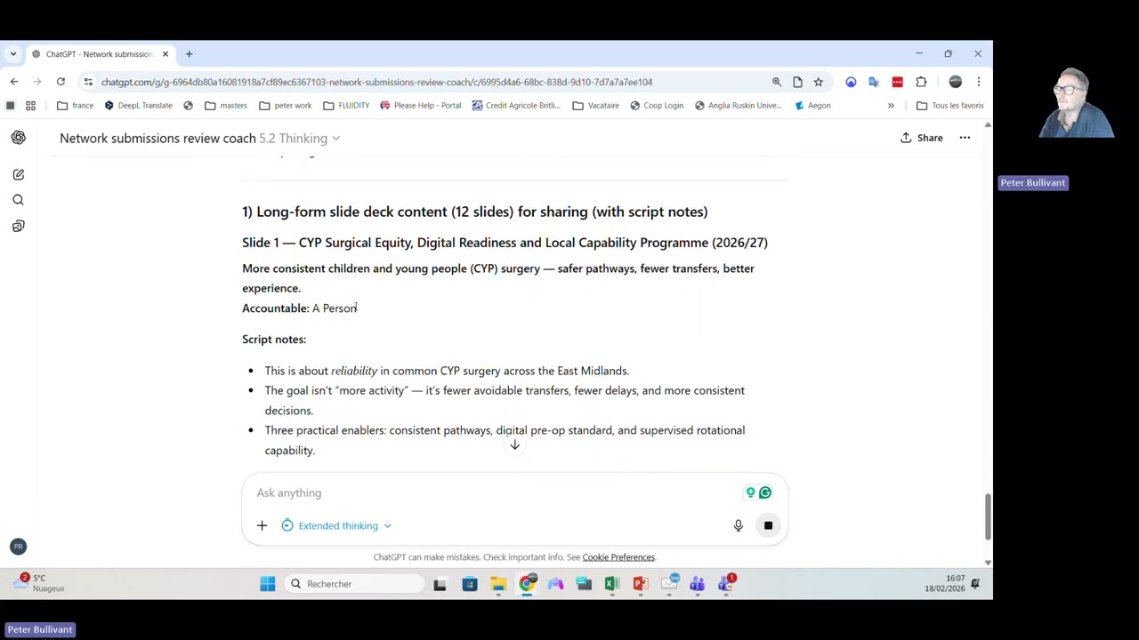Open the Chrome three-dot menu

click(x=978, y=82)
